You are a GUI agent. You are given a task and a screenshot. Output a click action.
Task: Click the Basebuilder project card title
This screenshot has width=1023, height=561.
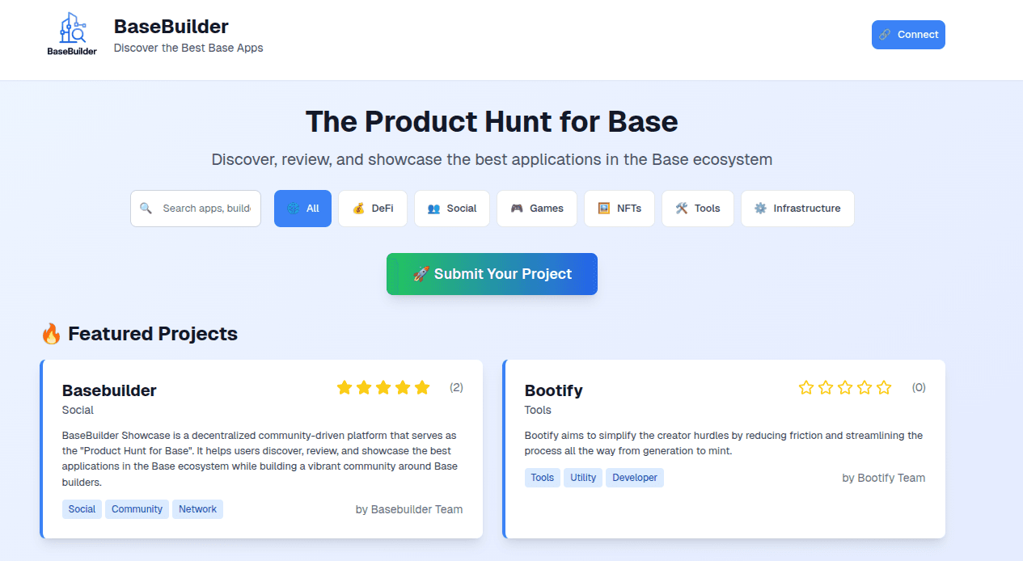[x=109, y=390]
